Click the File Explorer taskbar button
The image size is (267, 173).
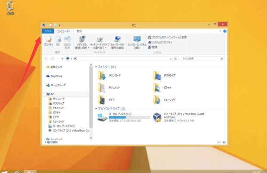click(x=30, y=171)
